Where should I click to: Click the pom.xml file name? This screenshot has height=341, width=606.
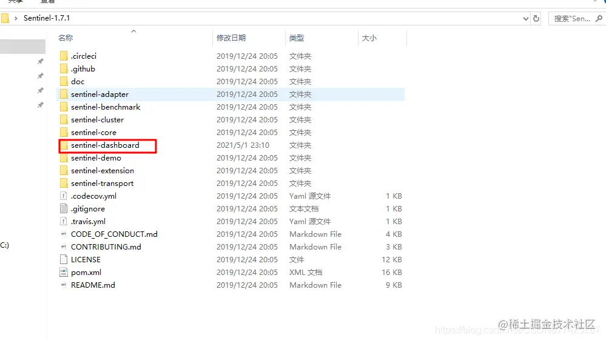86,273
